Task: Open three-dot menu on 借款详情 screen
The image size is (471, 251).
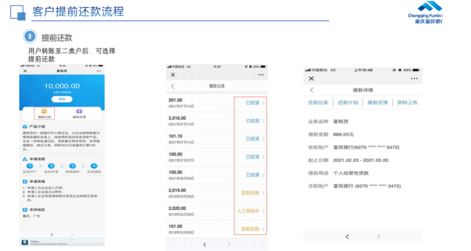Action: coord(414,78)
